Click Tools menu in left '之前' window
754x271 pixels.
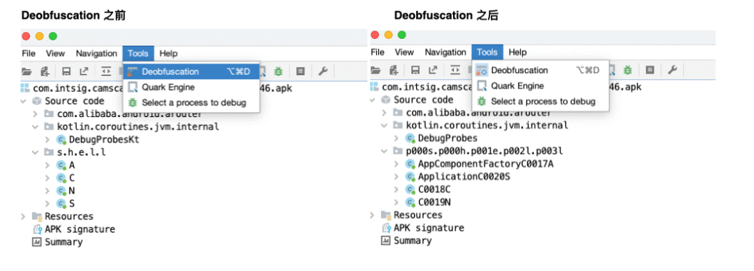click(138, 53)
